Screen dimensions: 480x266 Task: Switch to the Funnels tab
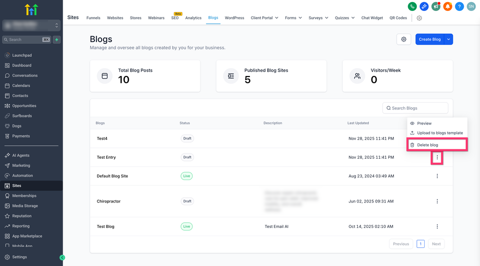click(x=93, y=18)
